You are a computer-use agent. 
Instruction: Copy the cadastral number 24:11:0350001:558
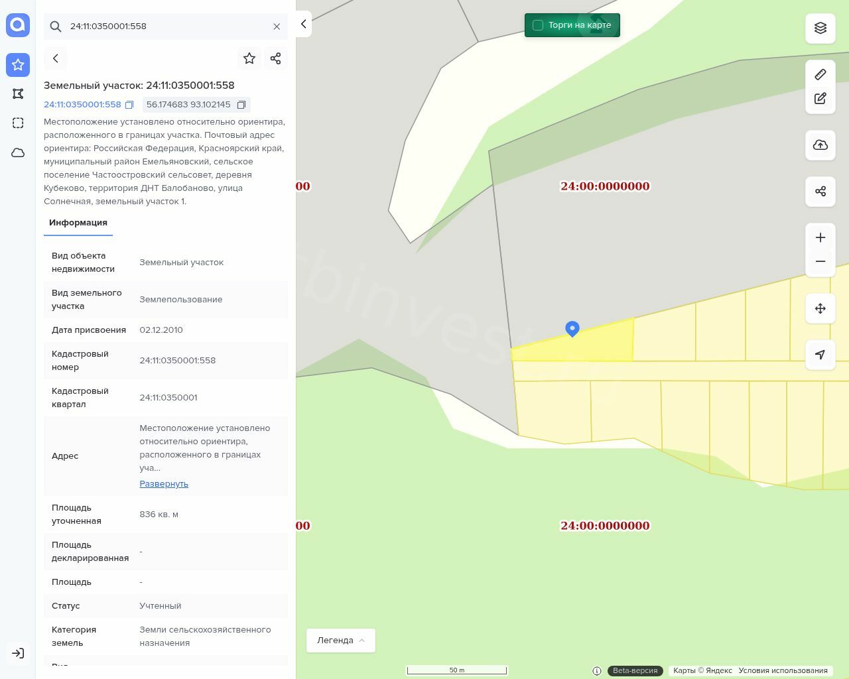129,105
